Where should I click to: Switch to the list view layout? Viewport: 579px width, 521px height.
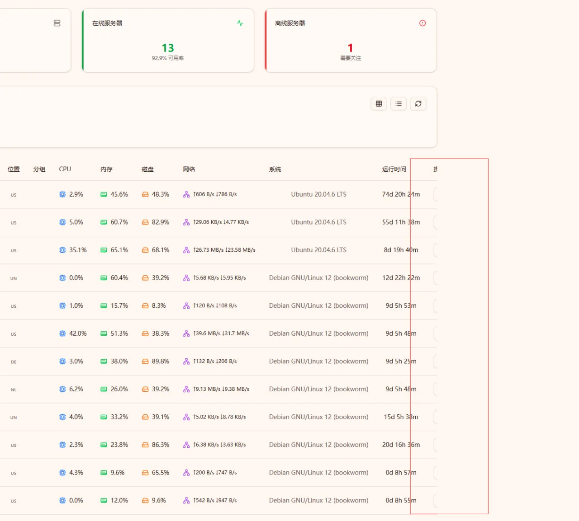click(399, 103)
